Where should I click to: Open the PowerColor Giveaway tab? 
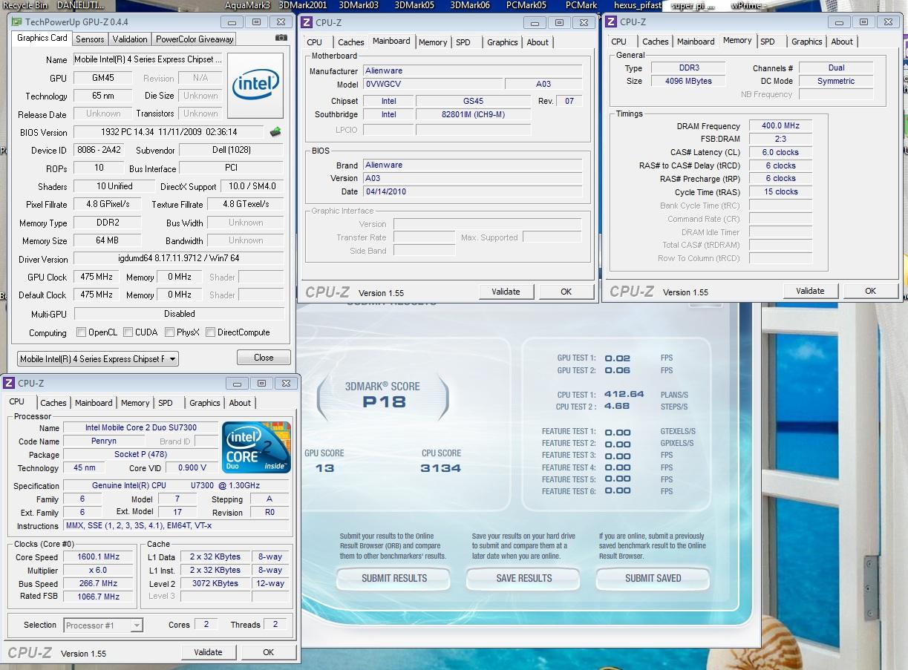(195, 39)
